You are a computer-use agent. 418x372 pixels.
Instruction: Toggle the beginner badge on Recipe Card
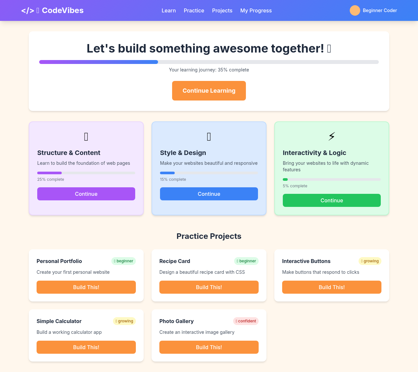[x=246, y=261]
